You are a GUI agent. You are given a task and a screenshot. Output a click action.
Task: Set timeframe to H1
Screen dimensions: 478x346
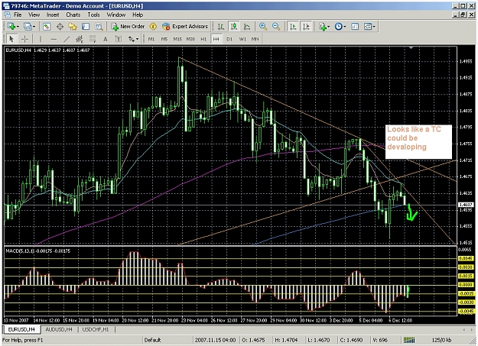(203, 39)
